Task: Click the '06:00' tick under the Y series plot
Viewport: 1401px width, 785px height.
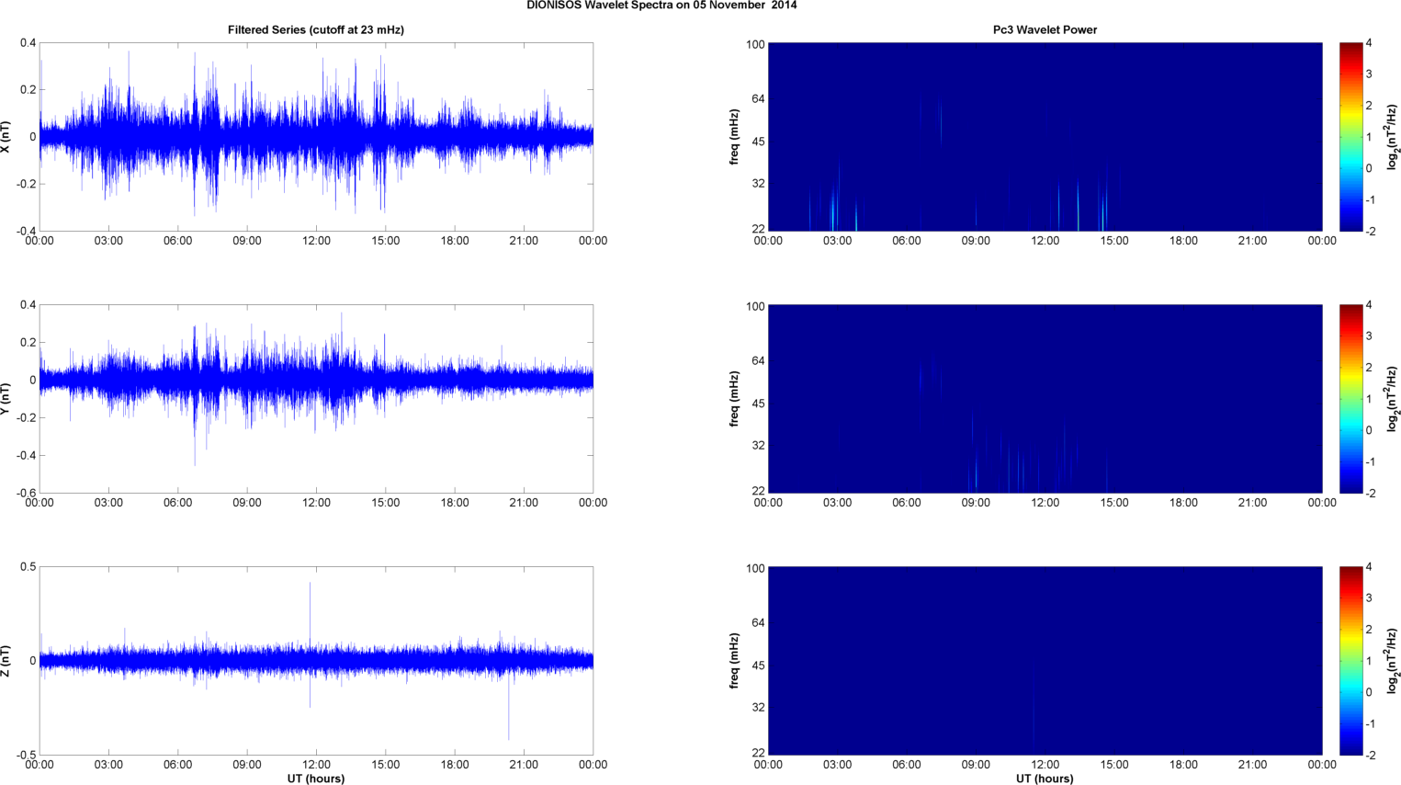Action: point(178,503)
